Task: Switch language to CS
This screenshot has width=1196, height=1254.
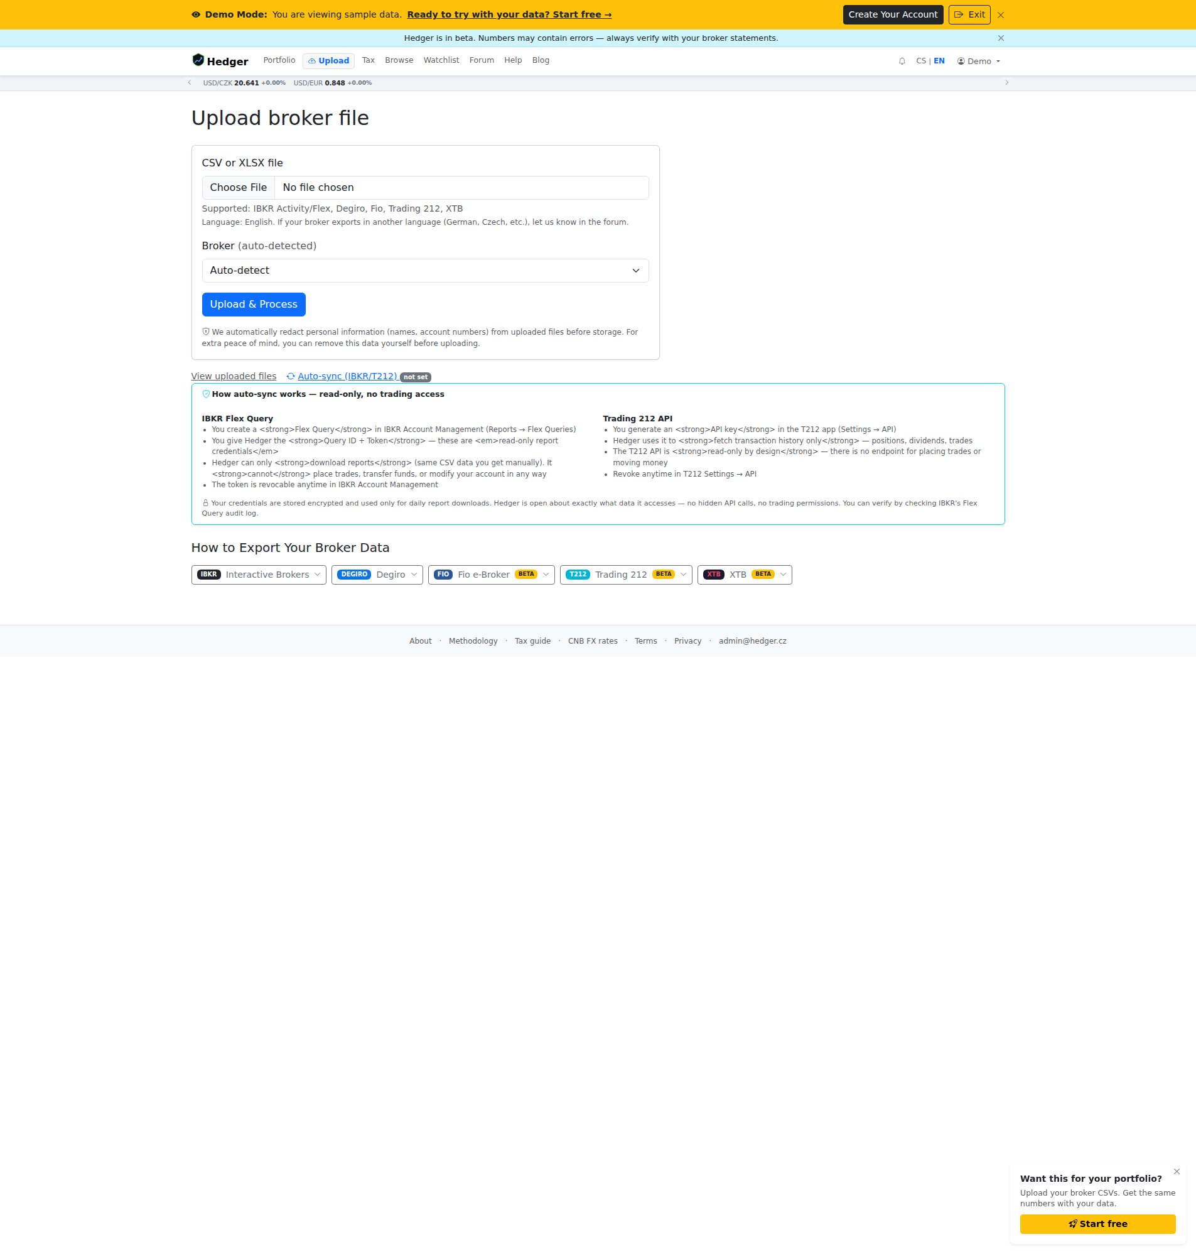Action: (x=920, y=61)
